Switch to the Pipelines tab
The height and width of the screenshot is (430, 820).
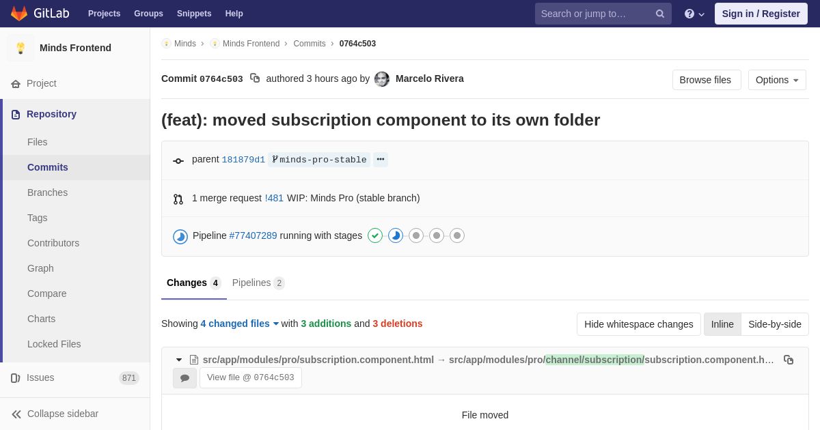point(258,283)
